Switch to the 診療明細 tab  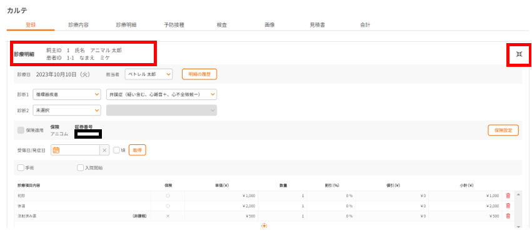point(126,25)
